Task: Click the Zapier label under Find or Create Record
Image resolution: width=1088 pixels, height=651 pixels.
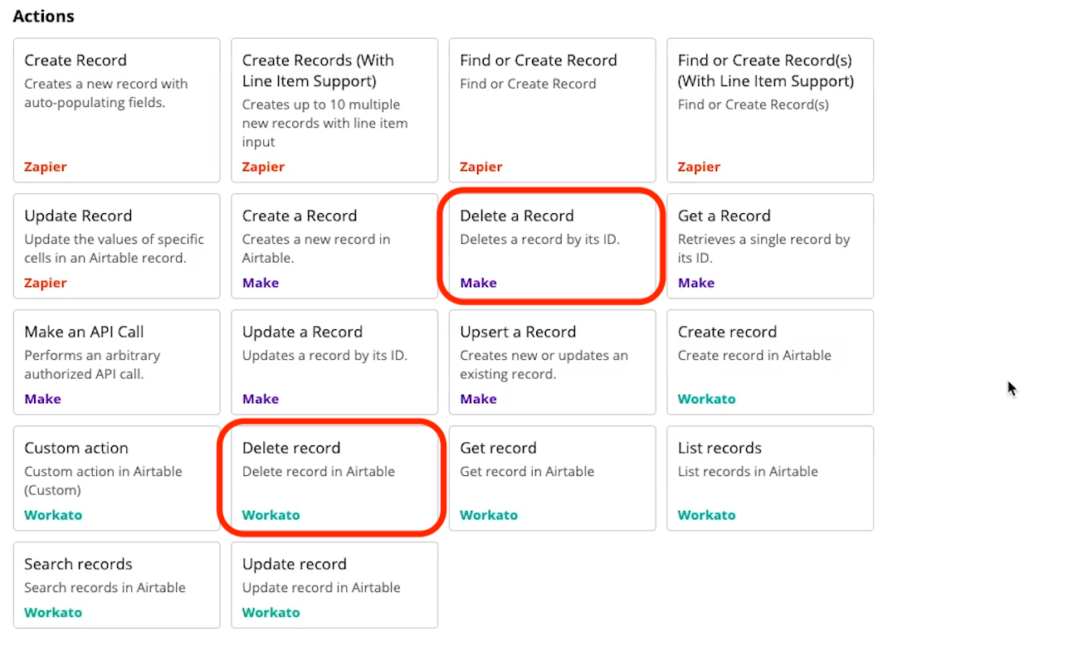Action: 481,167
